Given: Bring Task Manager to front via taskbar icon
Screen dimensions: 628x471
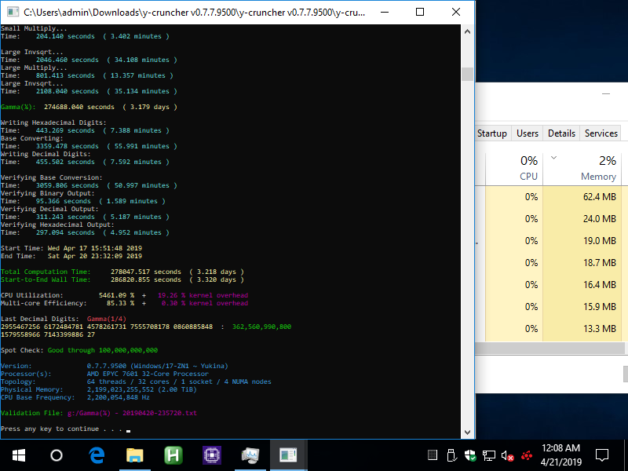Looking at the screenshot, I should pos(250,455).
